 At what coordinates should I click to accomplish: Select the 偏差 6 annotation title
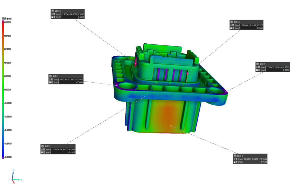[240, 156]
